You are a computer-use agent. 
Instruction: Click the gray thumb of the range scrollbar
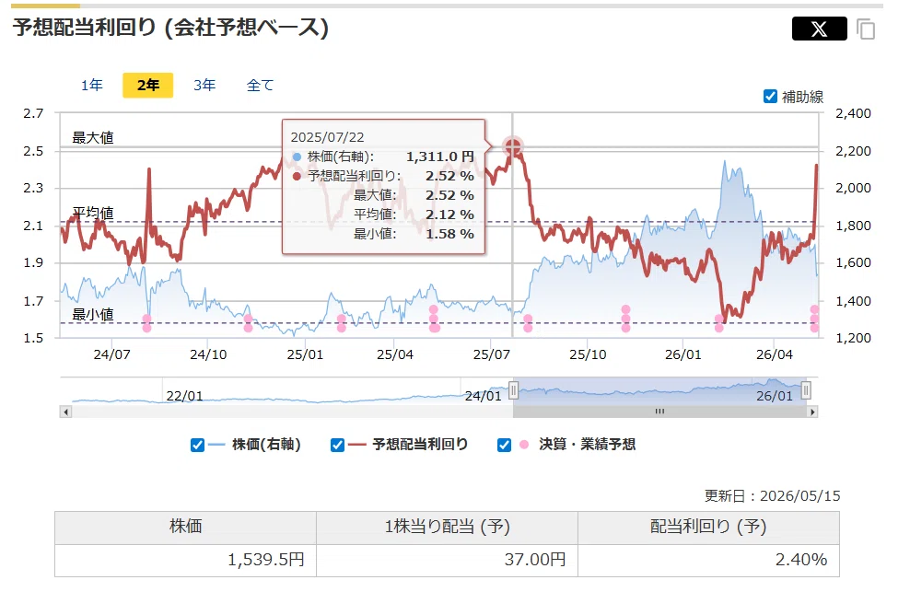[659, 412]
